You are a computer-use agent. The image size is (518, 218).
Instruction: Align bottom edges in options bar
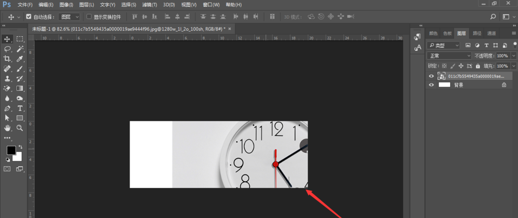pos(155,17)
